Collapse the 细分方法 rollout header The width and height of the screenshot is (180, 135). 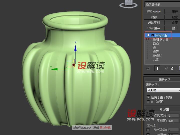pyautogui.click(x=162, y=80)
